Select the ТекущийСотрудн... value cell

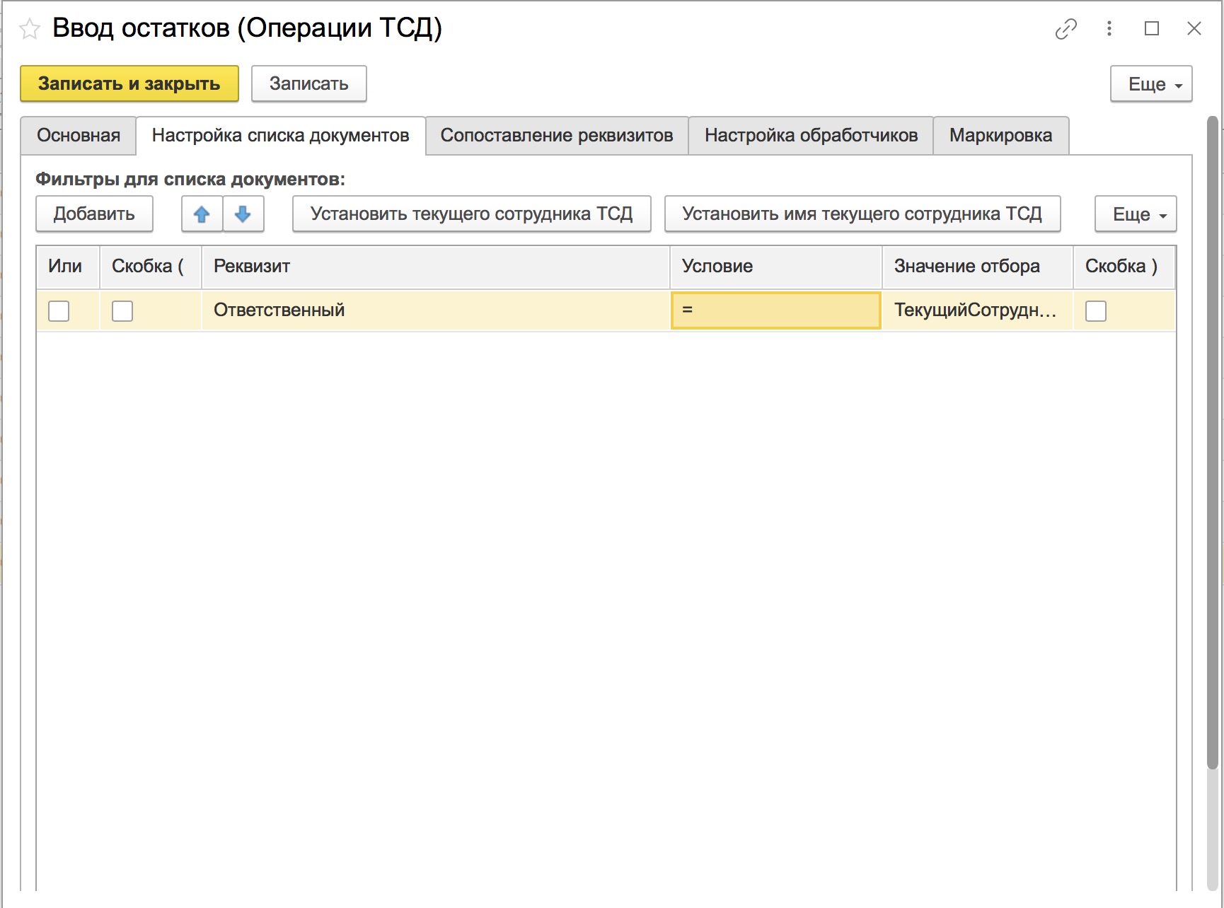tap(977, 310)
